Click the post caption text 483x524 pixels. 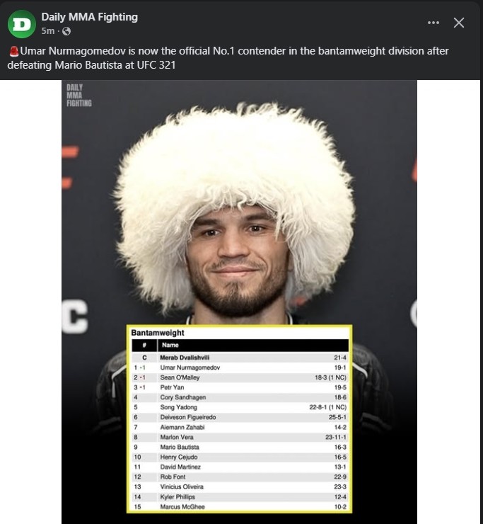tap(228, 58)
